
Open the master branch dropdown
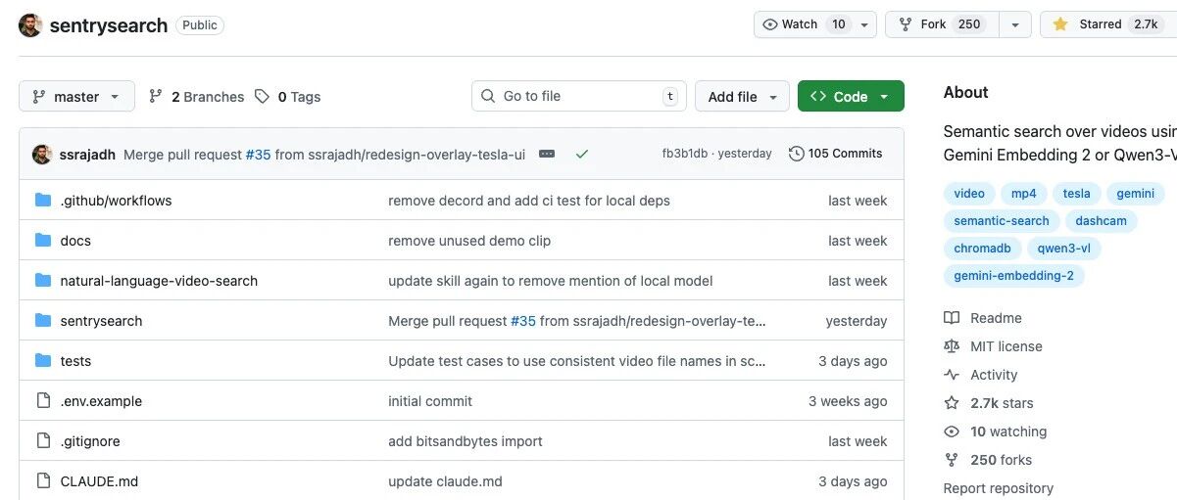(76, 97)
